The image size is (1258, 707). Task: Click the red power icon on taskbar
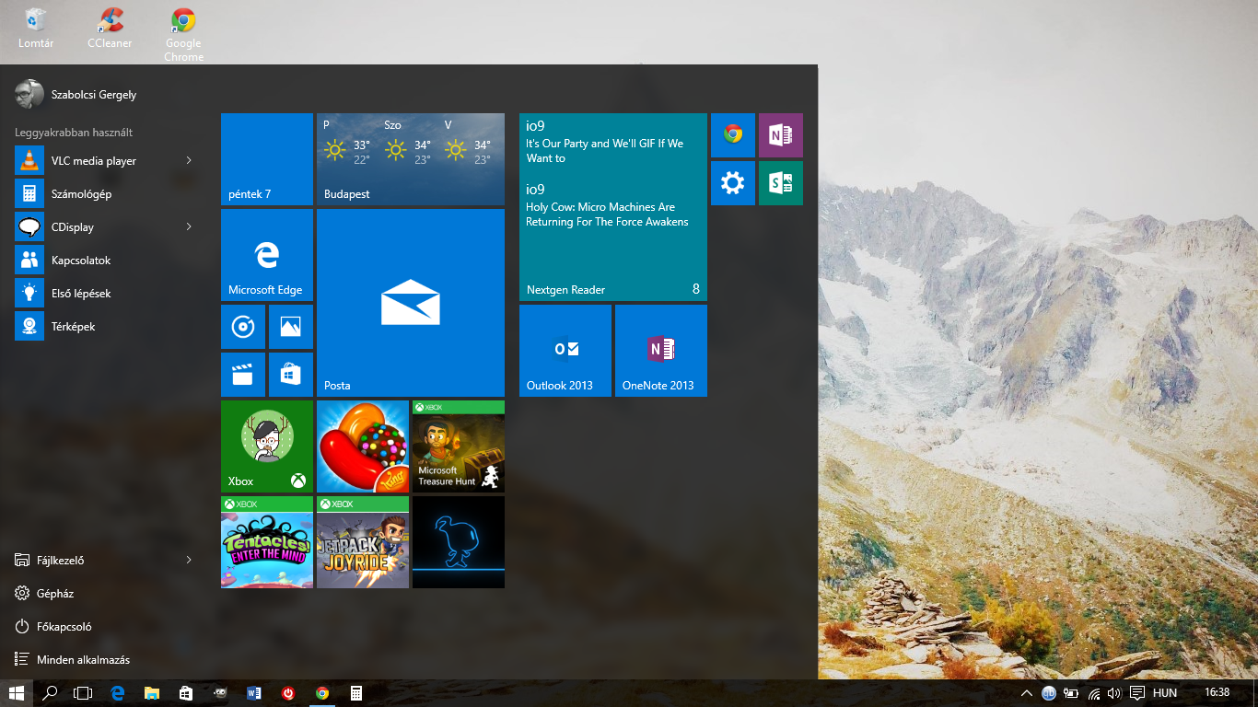pos(288,693)
